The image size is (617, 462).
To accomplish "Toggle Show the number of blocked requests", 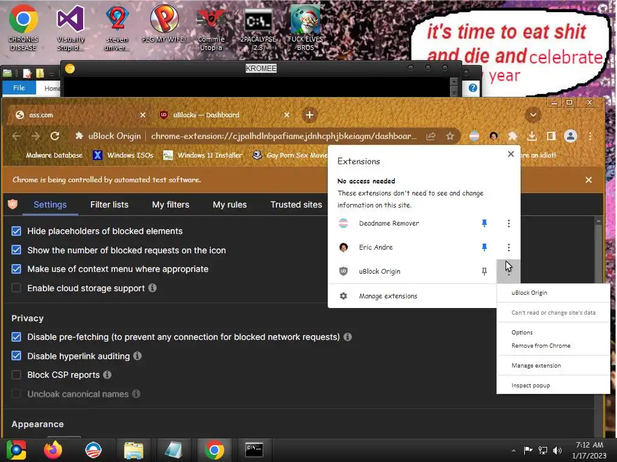I will click(16, 250).
